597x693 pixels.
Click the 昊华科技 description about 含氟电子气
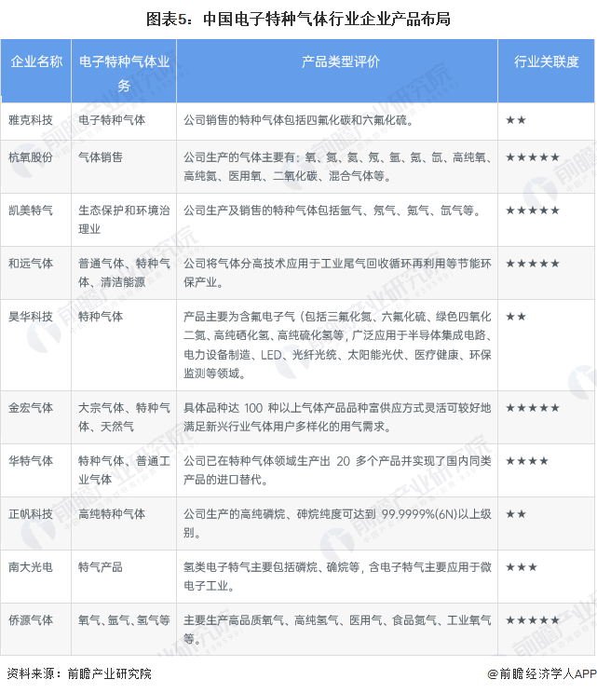337,345
